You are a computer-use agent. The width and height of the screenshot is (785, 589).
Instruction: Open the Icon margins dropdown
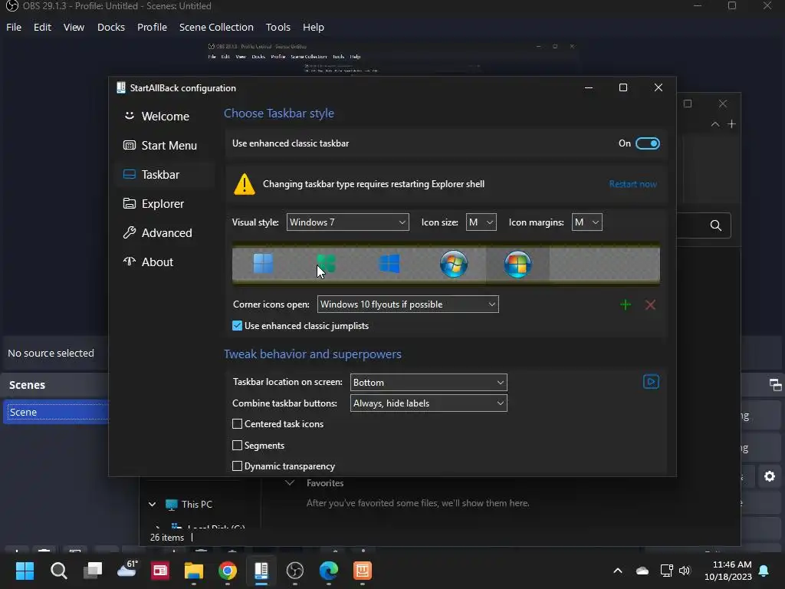coord(586,222)
